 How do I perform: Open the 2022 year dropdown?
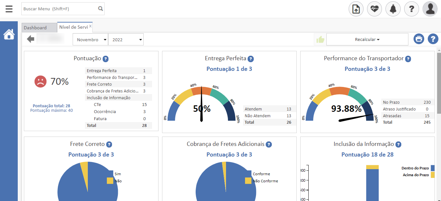pyautogui.click(x=126, y=40)
